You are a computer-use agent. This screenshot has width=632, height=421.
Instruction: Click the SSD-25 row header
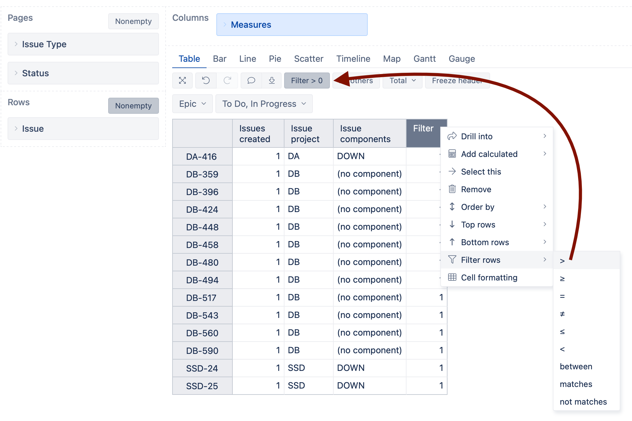(202, 386)
